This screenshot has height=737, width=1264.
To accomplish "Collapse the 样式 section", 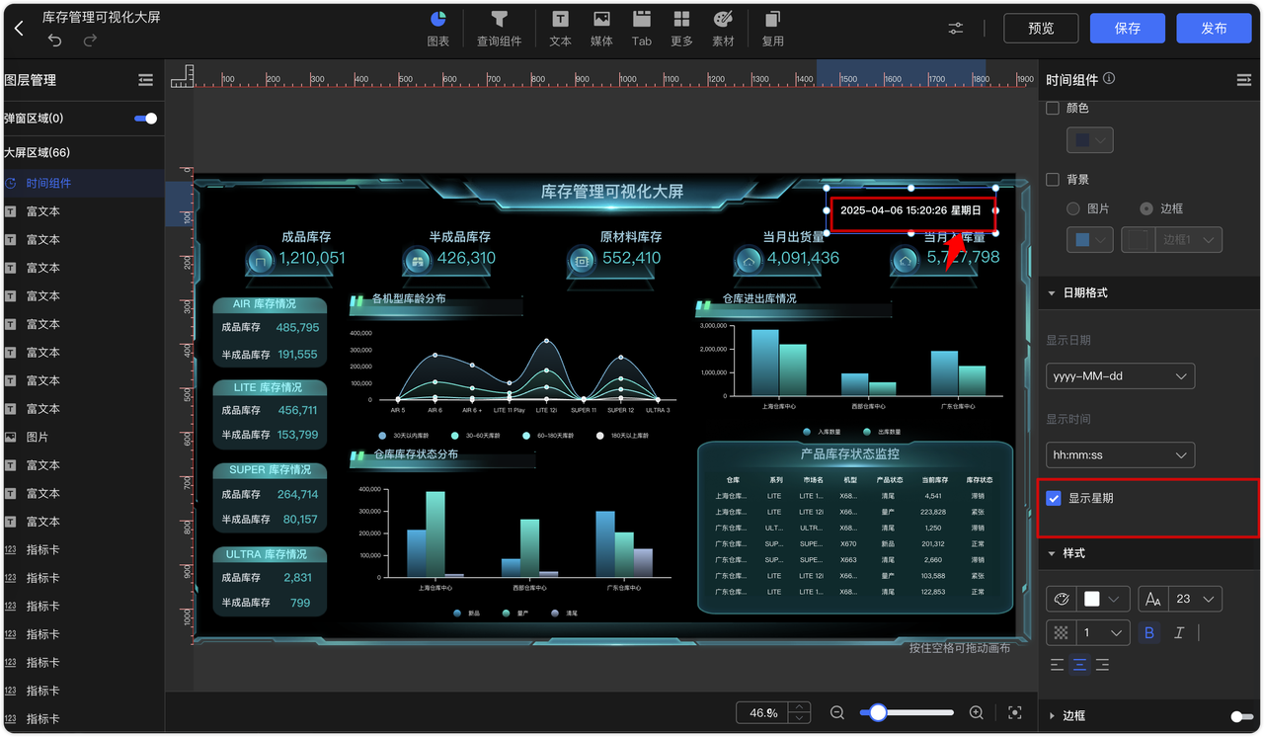I will [1052, 553].
